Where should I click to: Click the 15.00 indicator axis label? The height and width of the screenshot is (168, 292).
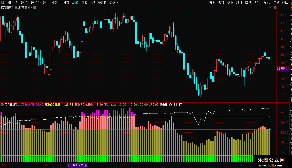pyautogui.click(x=284, y=152)
